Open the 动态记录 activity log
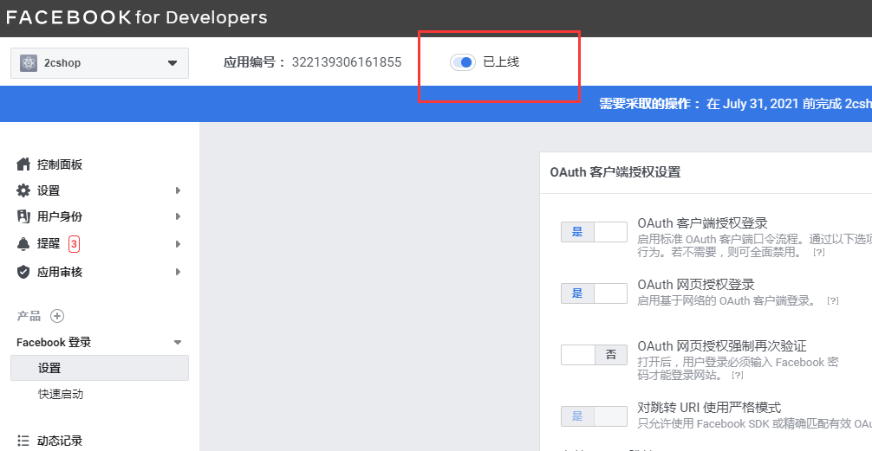 60,441
